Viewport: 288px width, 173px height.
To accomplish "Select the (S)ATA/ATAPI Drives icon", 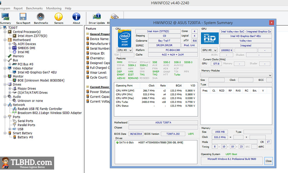I will [14, 93].
